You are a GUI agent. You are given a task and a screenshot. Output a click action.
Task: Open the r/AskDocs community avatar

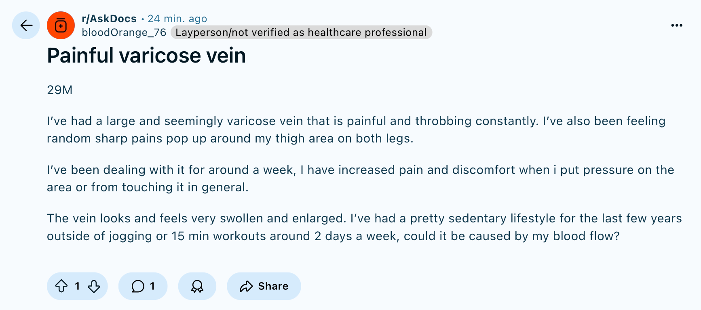tap(61, 25)
